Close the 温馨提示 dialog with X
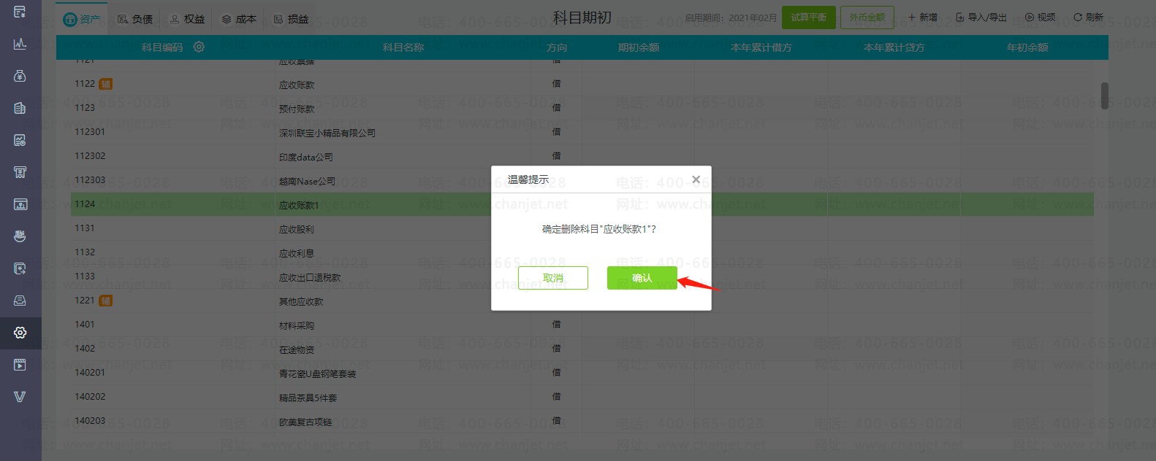The image size is (1156, 461). [696, 179]
